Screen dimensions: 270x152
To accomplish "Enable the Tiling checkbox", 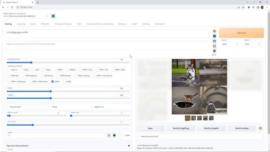I will tap(50, 107).
